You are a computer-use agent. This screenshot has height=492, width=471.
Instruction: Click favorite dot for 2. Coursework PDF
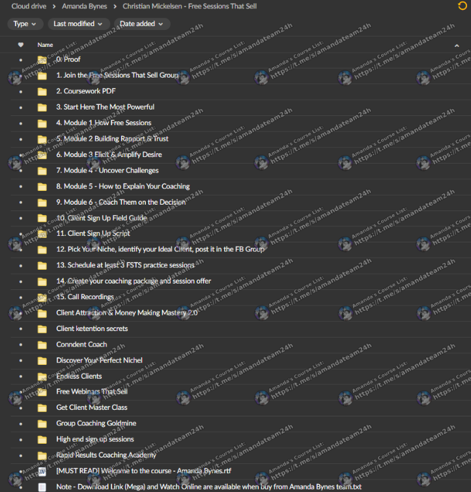(x=21, y=92)
